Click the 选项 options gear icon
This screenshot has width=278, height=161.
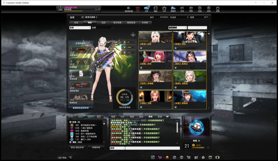click(209, 9)
